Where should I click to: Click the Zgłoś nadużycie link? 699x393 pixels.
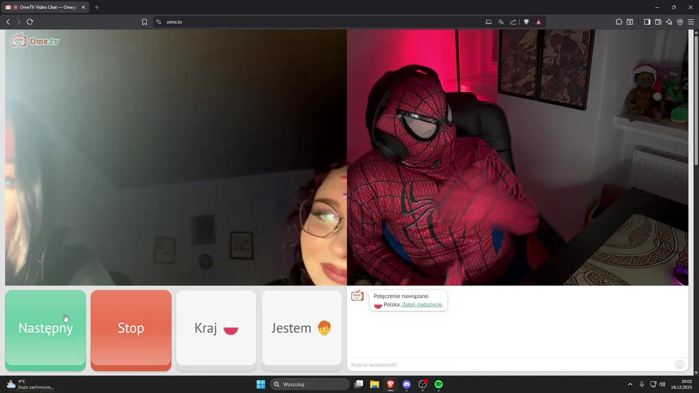[x=422, y=305]
